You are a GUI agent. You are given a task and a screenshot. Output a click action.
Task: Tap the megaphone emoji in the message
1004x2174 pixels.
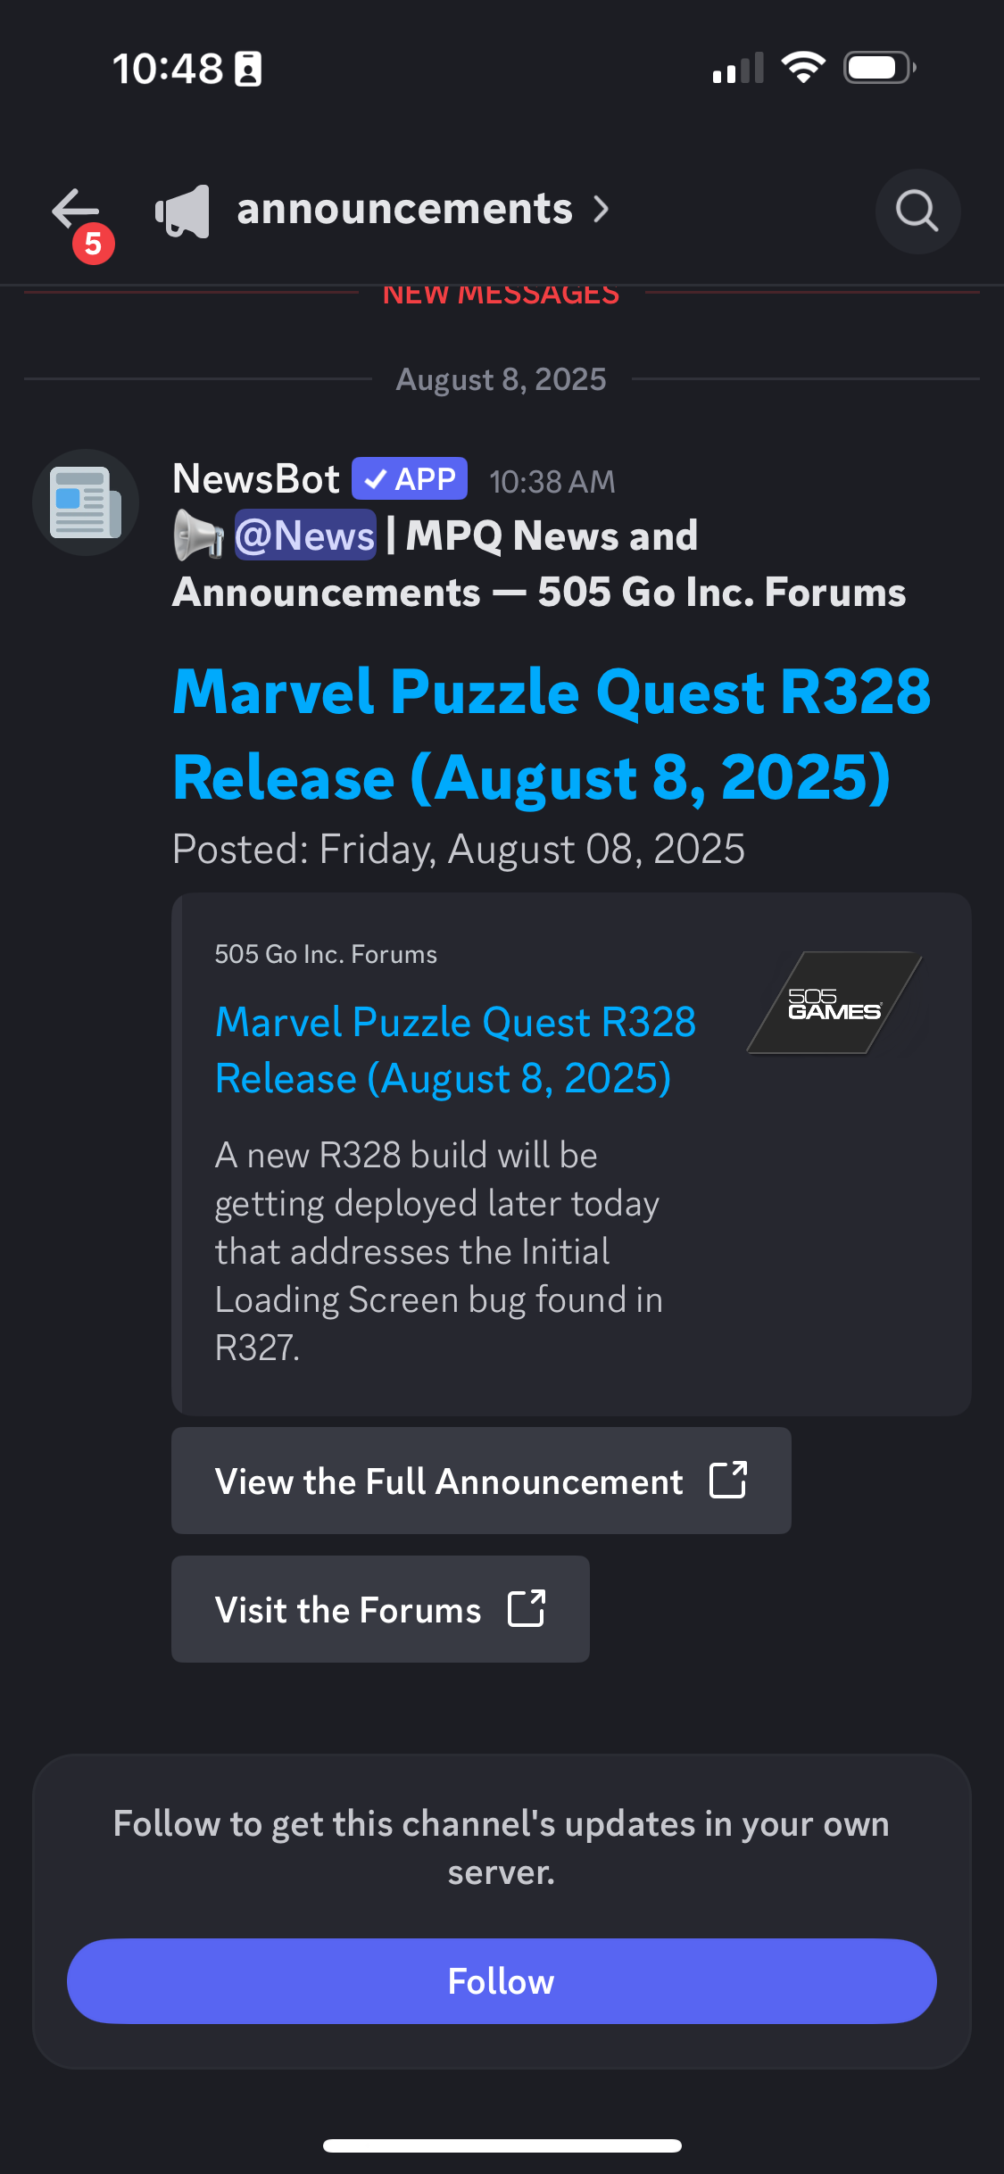pyautogui.click(x=198, y=535)
